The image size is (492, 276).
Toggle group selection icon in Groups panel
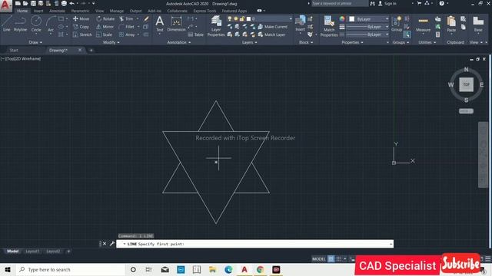407,34
